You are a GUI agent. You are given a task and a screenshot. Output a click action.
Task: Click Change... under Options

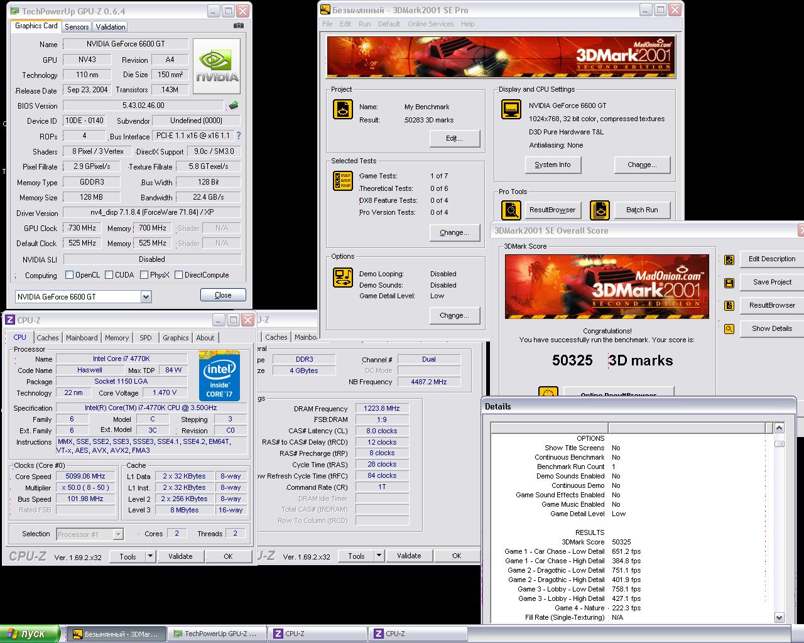455,315
